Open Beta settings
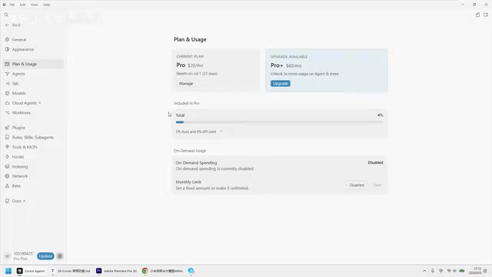Viewport: 492px width, 277px height. (16, 186)
